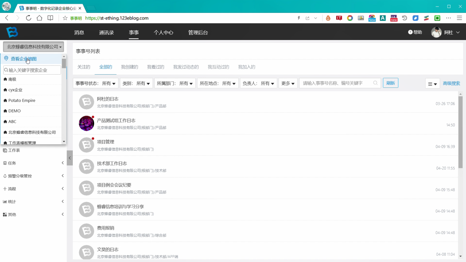This screenshot has height=262, width=466.
Task: Bookmark the page with the star icon
Action: tap(65, 18)
